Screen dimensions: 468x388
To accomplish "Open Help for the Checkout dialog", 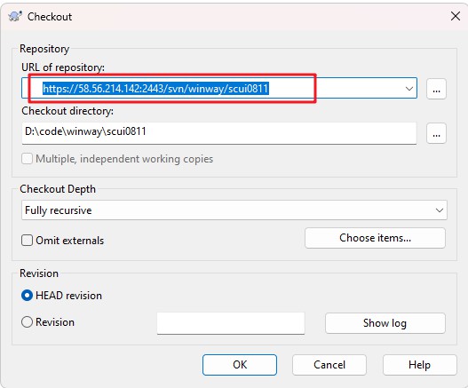I will point(420,365).
